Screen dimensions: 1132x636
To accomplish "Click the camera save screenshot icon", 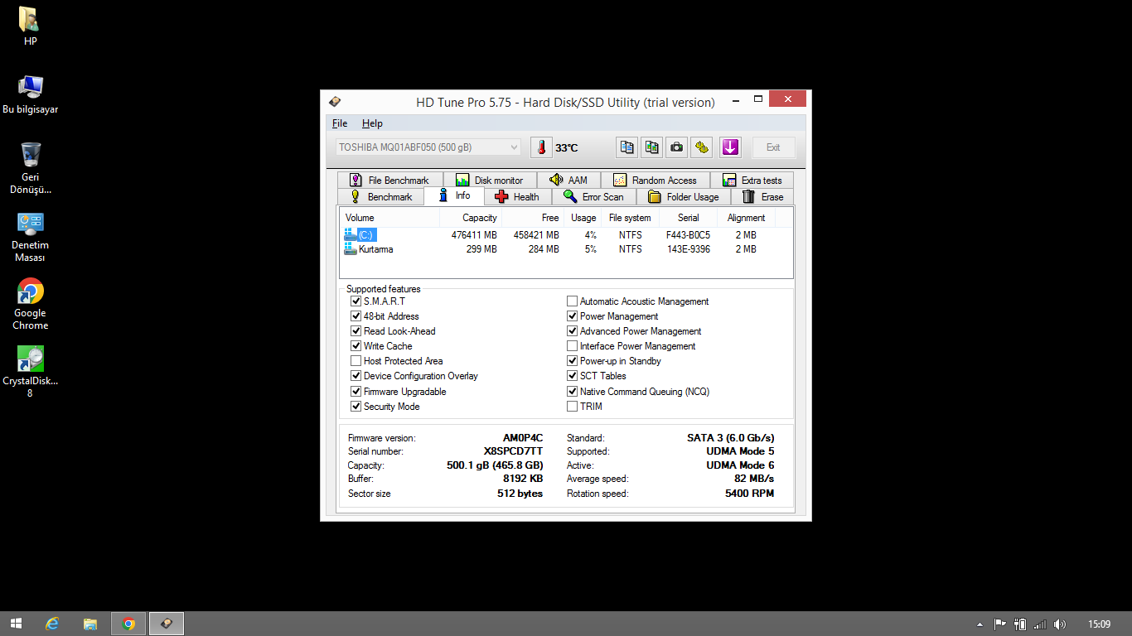I will (677, 147).
